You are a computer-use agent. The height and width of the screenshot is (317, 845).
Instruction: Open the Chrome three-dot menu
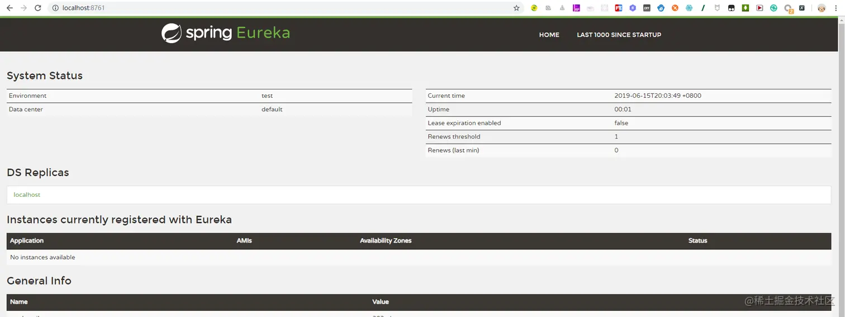(835, 8)
